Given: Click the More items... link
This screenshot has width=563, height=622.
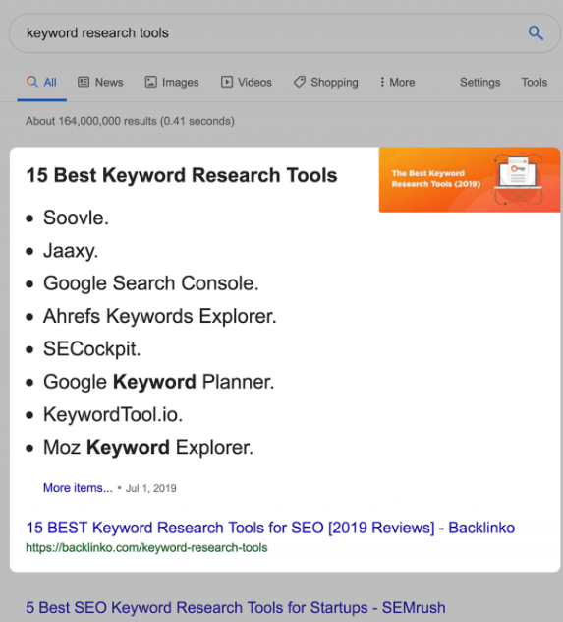Looking at the screenshot, I should (x=78, y=488).
